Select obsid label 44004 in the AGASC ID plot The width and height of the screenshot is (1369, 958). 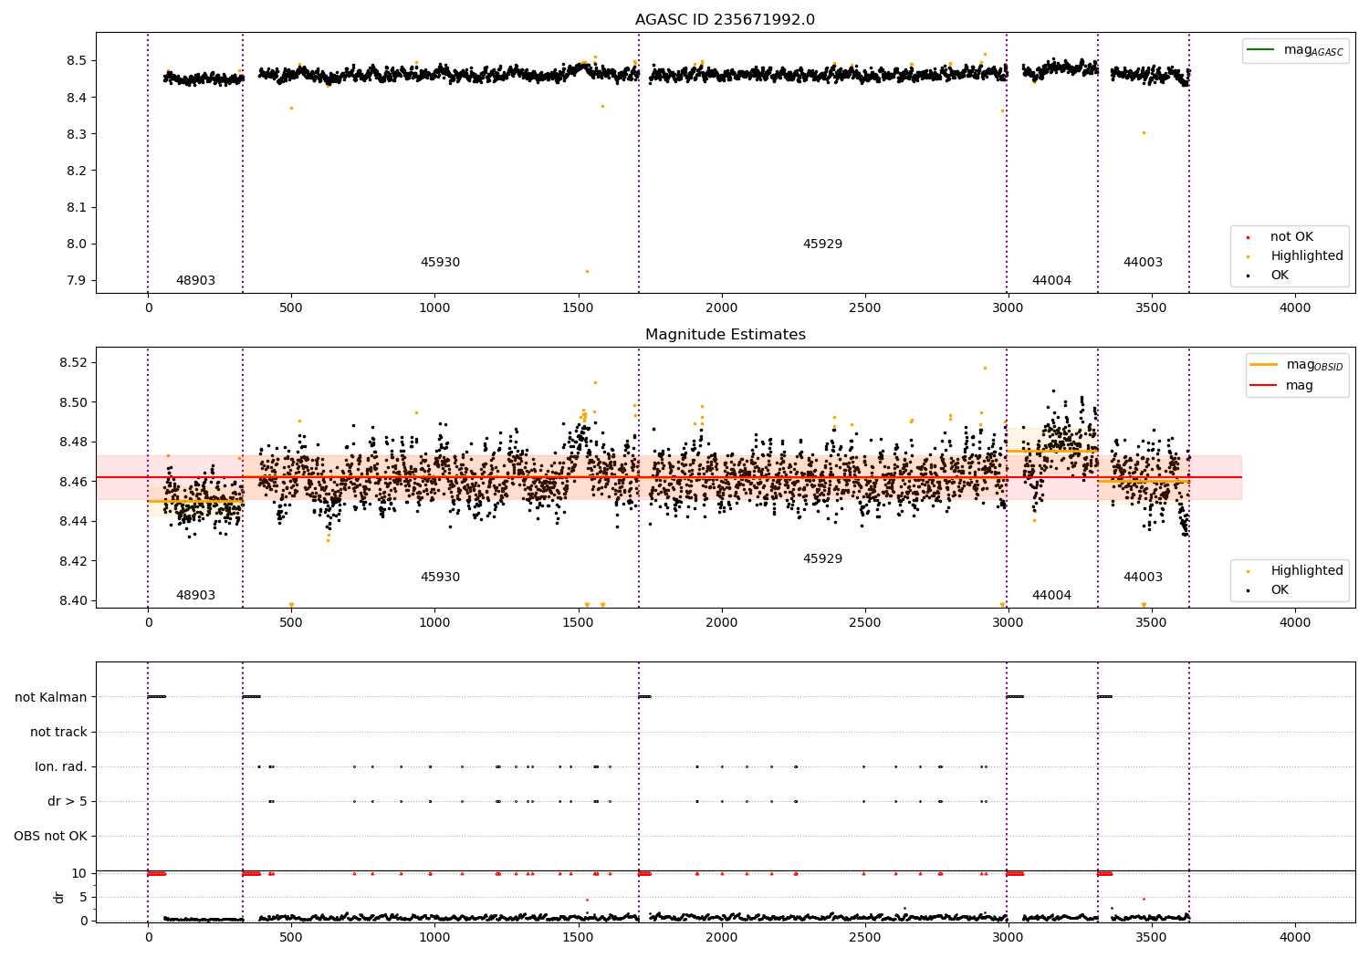coord(1051,281)
